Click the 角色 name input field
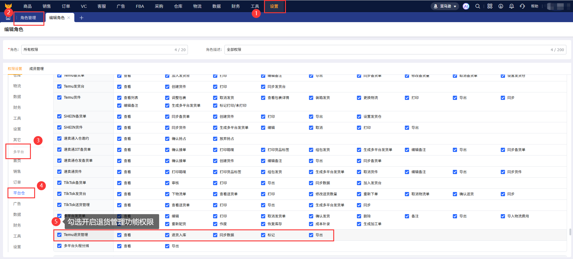 105,50
